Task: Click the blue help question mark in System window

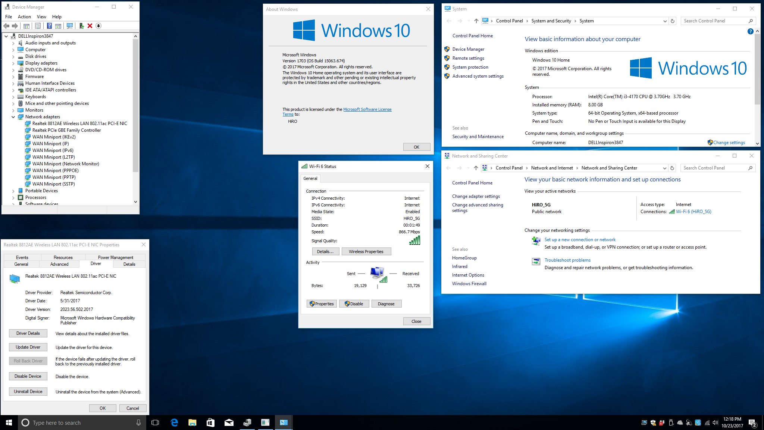Action: 750,31
